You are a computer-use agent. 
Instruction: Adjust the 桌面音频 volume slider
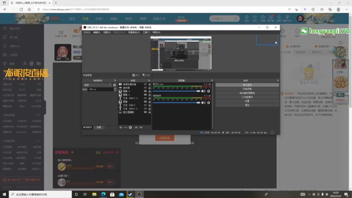click(x=176, y=103)
